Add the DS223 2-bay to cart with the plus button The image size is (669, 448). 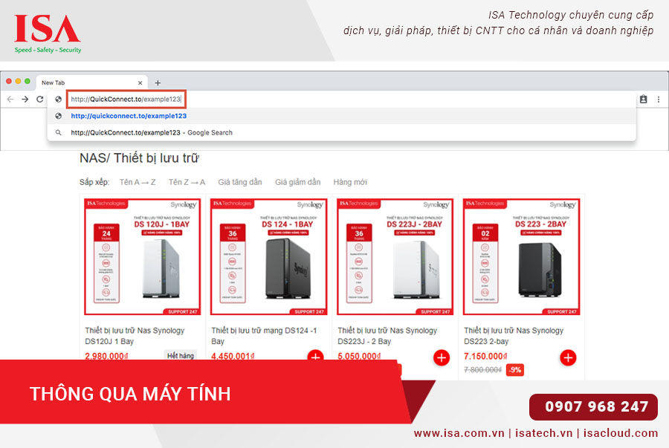point(568,357)
